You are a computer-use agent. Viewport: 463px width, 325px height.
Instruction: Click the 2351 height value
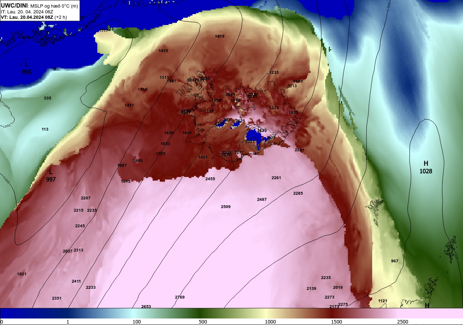point(57,298)
